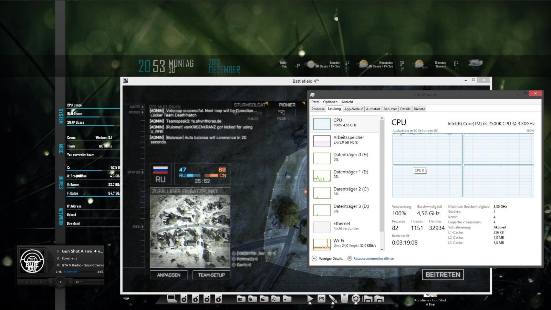Screen dimensions: 551x310
Task: Click the F: Daten drive entry
Action: point(93,193)
